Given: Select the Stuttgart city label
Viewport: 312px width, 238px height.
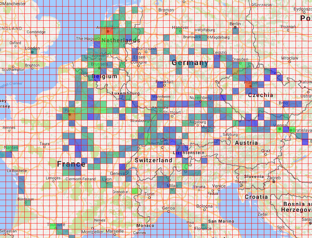Looking at the screenshot, I should (x=172, y=112).
